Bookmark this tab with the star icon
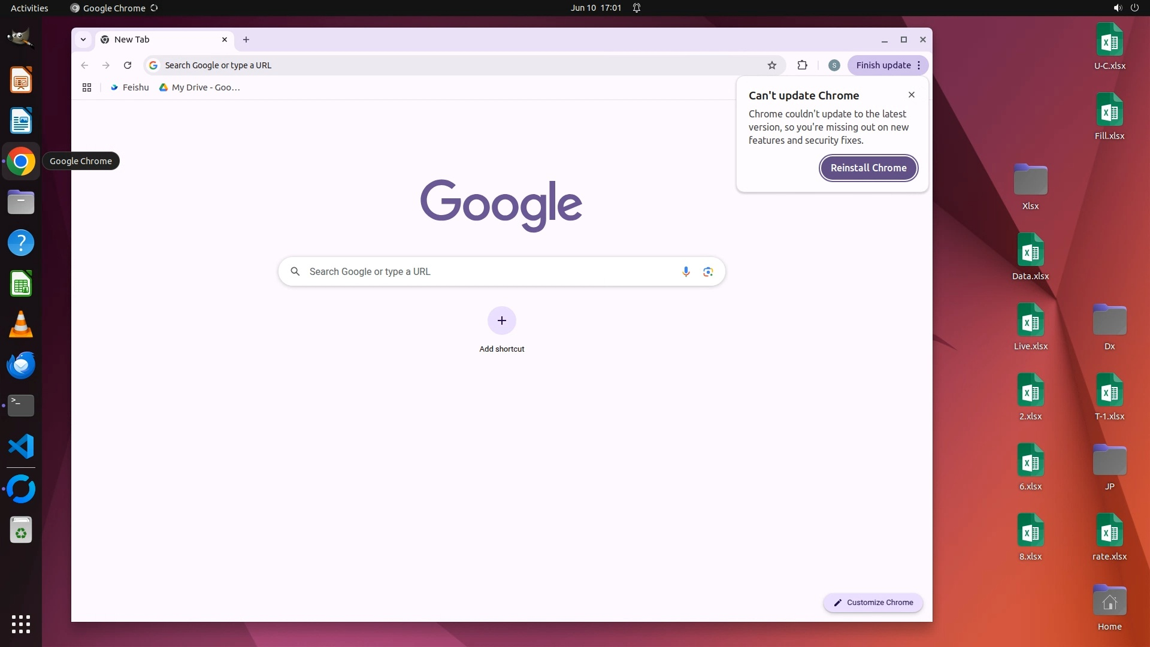 click(x=772, y=65)
